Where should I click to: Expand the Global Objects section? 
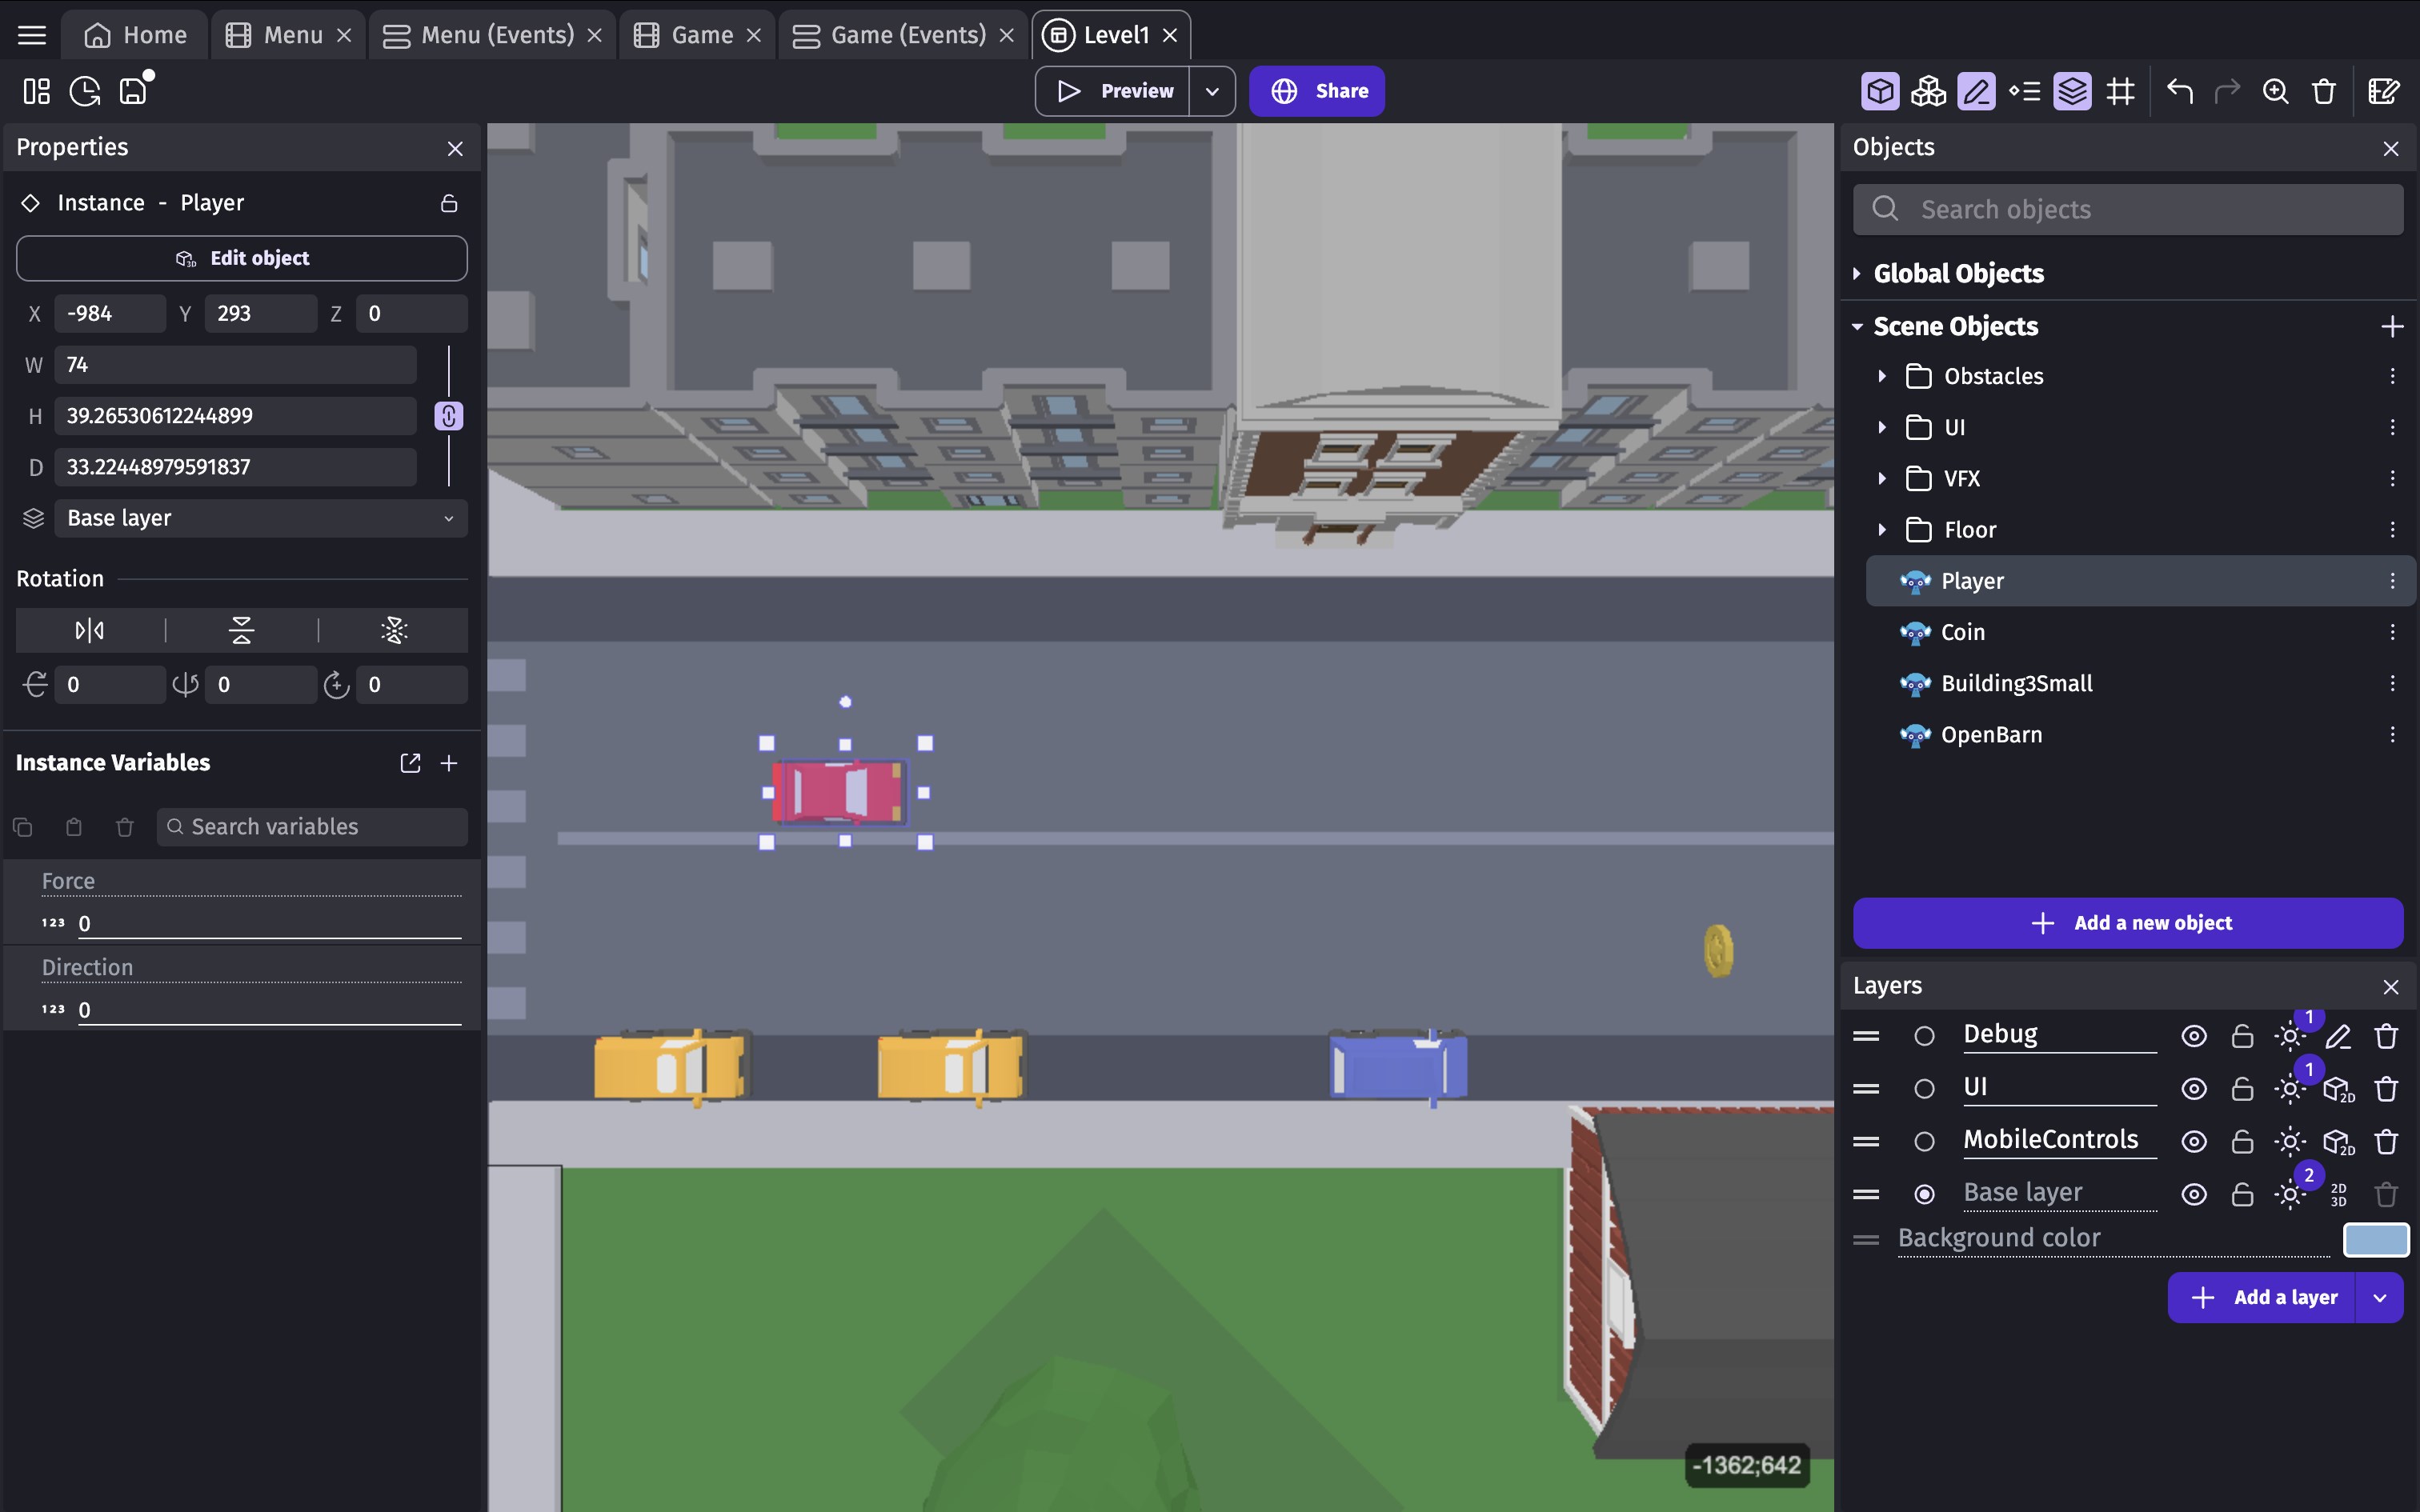pyautogui.click(x=1857, y=273)
